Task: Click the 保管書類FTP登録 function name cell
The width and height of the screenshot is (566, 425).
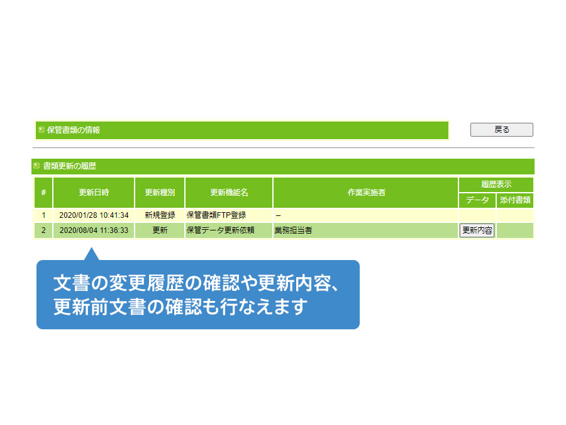Action: point(216,215)
